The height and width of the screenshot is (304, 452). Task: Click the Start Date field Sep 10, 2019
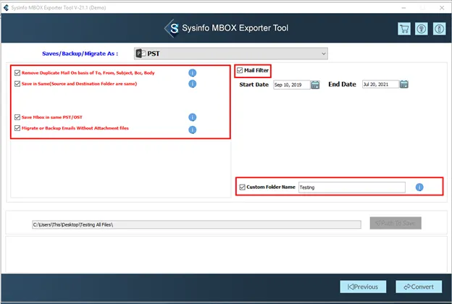pos(291,85)
